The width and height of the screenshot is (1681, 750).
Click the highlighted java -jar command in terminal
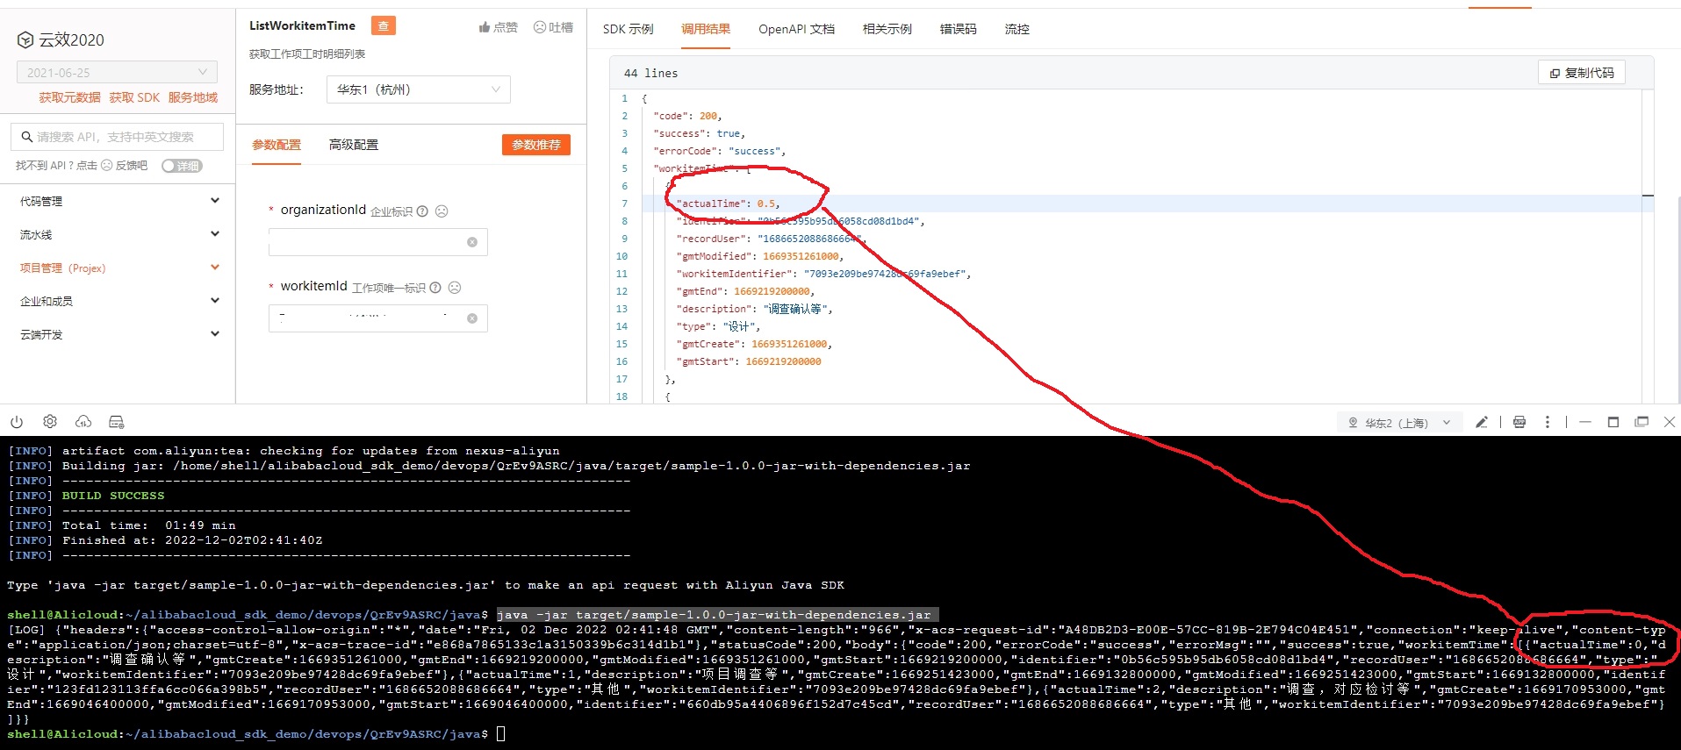tap(717, 615)
